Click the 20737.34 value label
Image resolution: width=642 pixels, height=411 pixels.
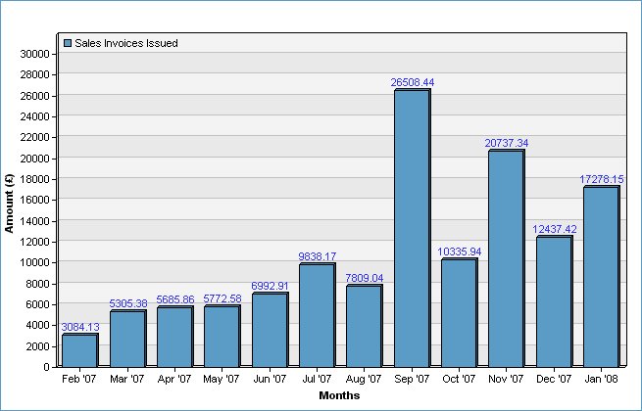507,143
